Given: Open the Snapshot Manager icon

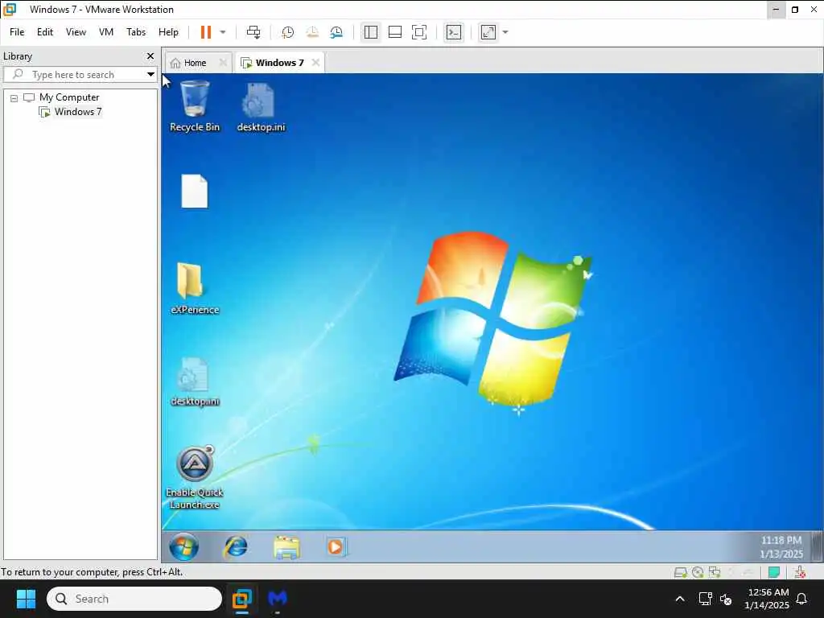Looking at the screenshot, I should click(336, 32).
